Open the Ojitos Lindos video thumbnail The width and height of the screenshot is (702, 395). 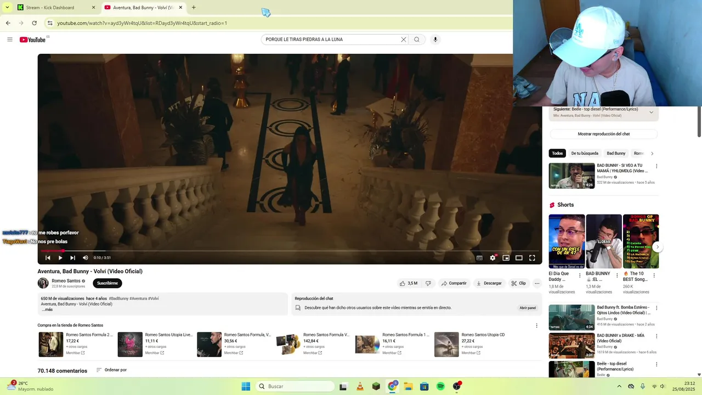[x=571, y=317]
